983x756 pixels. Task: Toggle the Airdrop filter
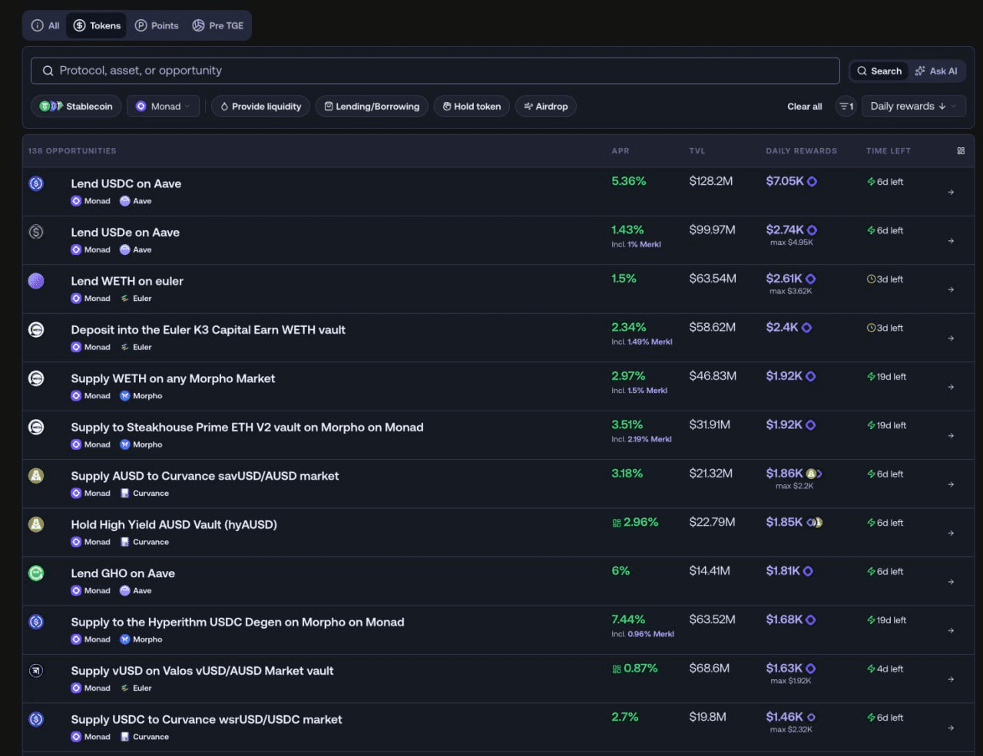(545, 107)
